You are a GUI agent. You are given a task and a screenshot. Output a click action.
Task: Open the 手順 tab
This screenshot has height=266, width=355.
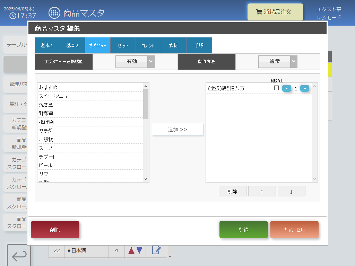click(199, 45)
